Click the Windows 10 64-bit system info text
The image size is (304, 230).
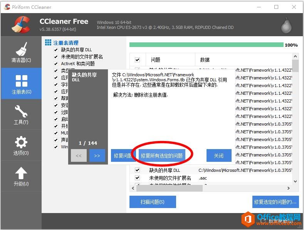(x=114, y=22)
